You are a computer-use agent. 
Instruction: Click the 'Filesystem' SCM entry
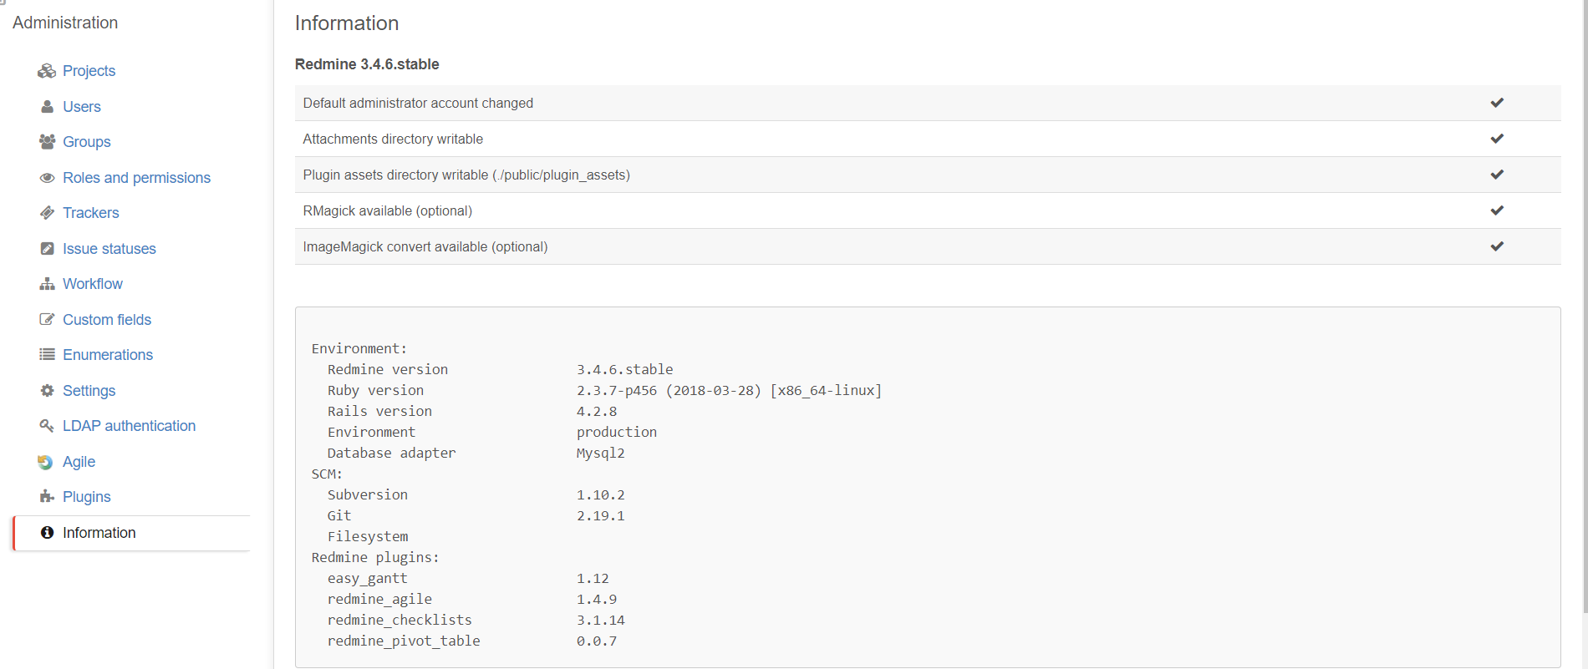click(x=368, y=536)
